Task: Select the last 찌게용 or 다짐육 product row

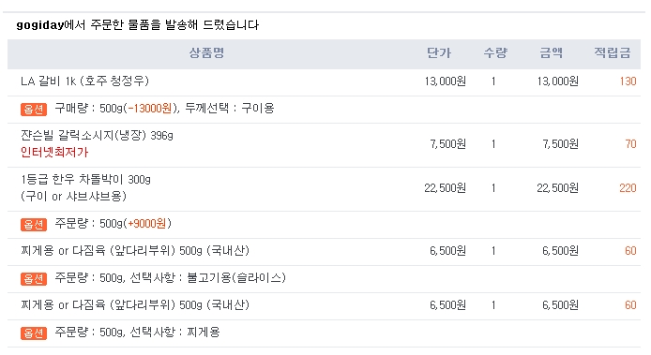Action: click(x=324, y=305)
